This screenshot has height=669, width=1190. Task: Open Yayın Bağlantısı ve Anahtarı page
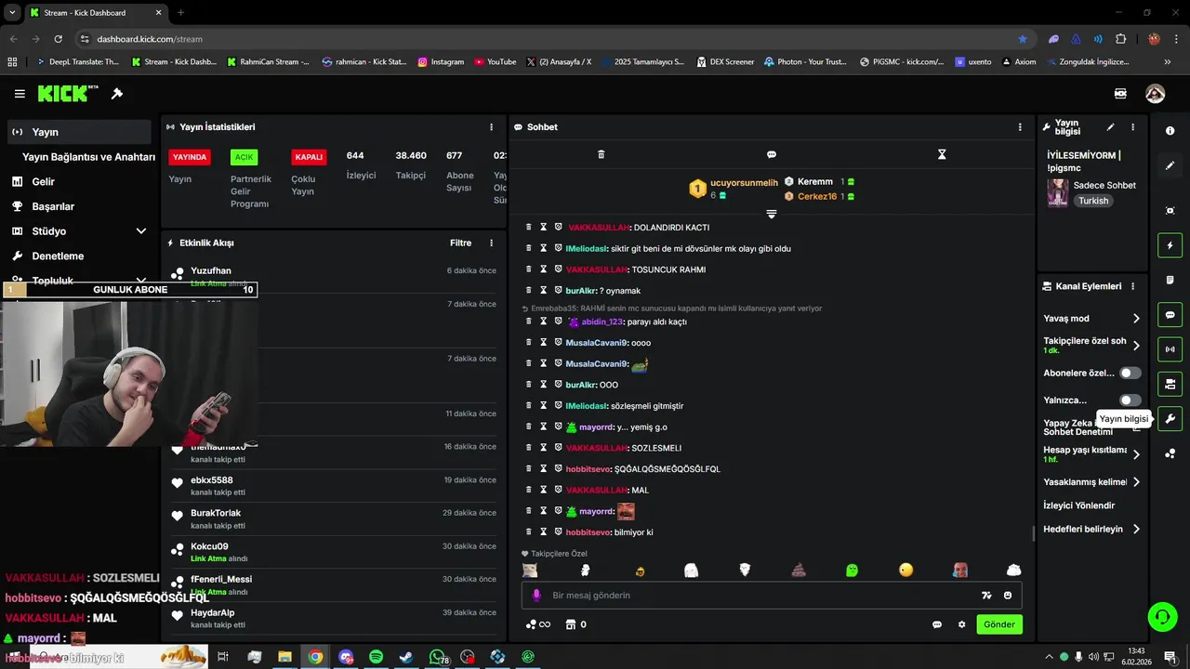click(88, 157)
